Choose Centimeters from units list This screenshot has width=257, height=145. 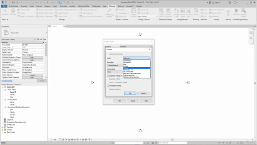point(137,61)
